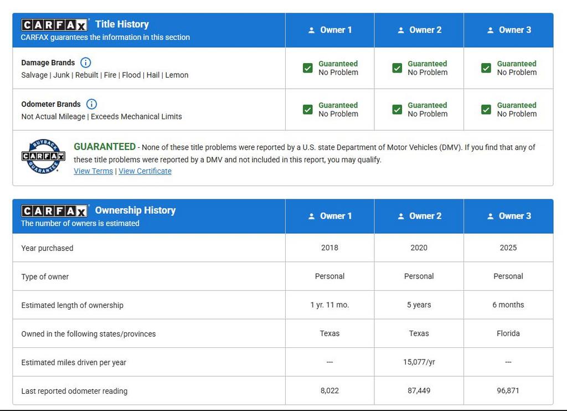567x411 pixels.
Task: Click the green GUARANTEED heading text
Action: click(105, 147)
